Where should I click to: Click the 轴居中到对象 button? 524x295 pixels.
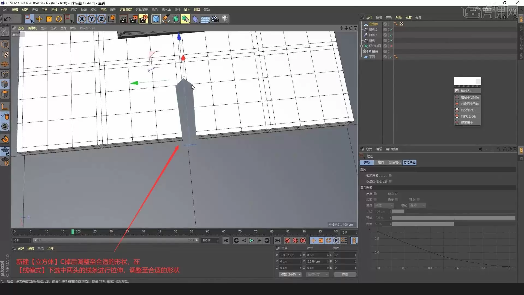pos(468,98)
